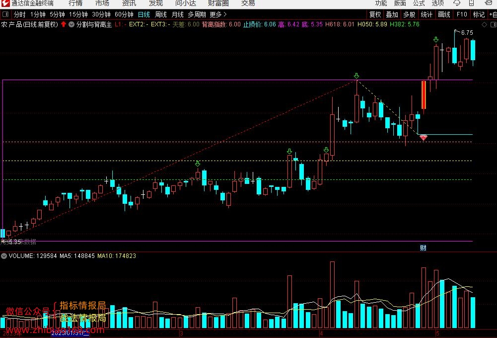Click the customer service headset icon
Image resolution: width=497 pixels, height=338 pixels.
[457, 3]
